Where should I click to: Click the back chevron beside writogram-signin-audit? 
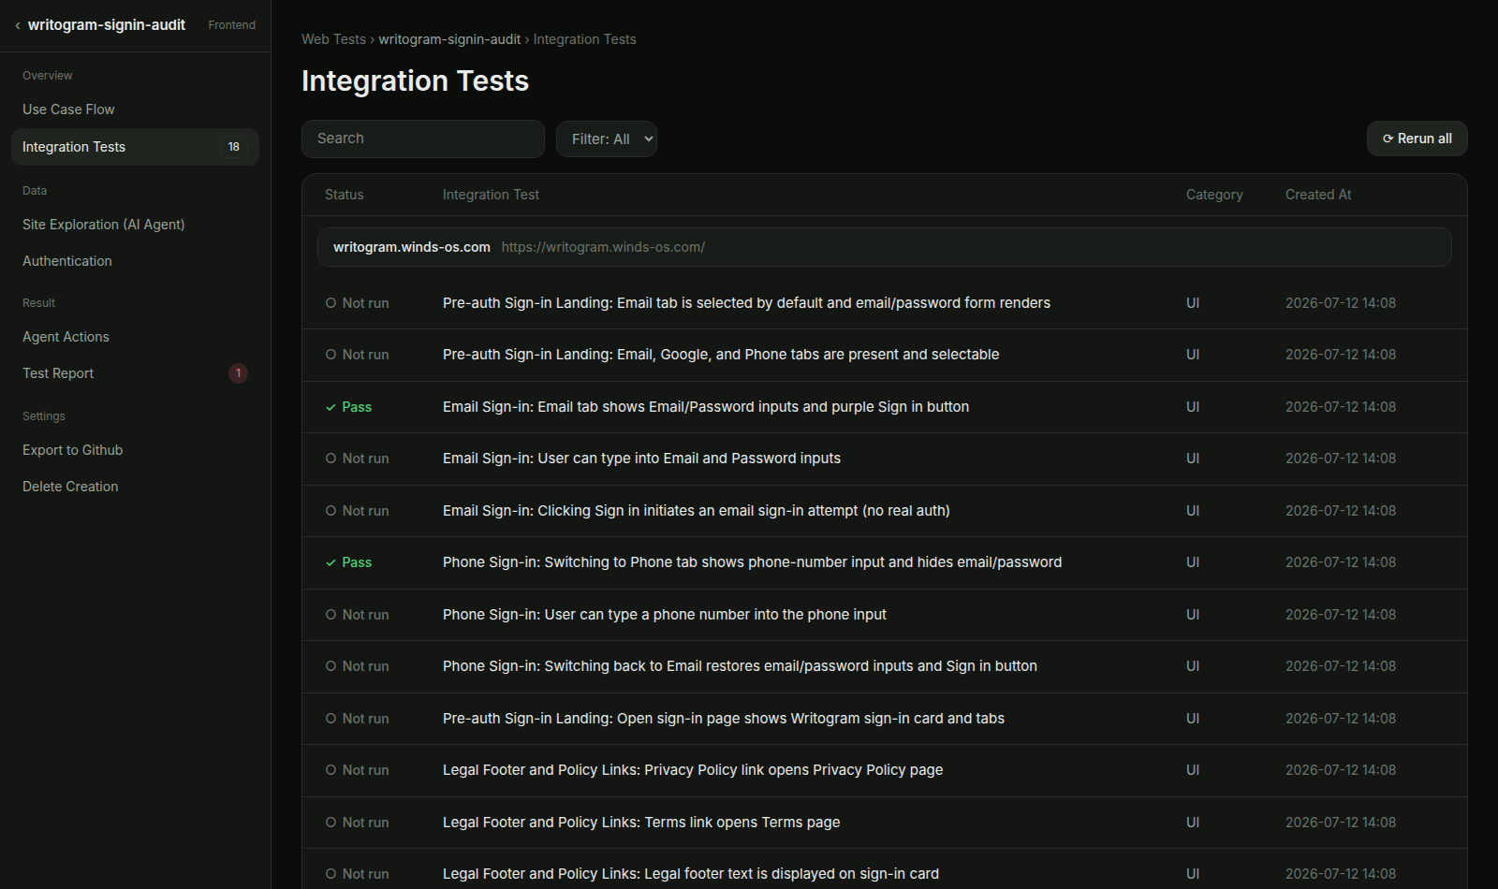coord(18,25)
